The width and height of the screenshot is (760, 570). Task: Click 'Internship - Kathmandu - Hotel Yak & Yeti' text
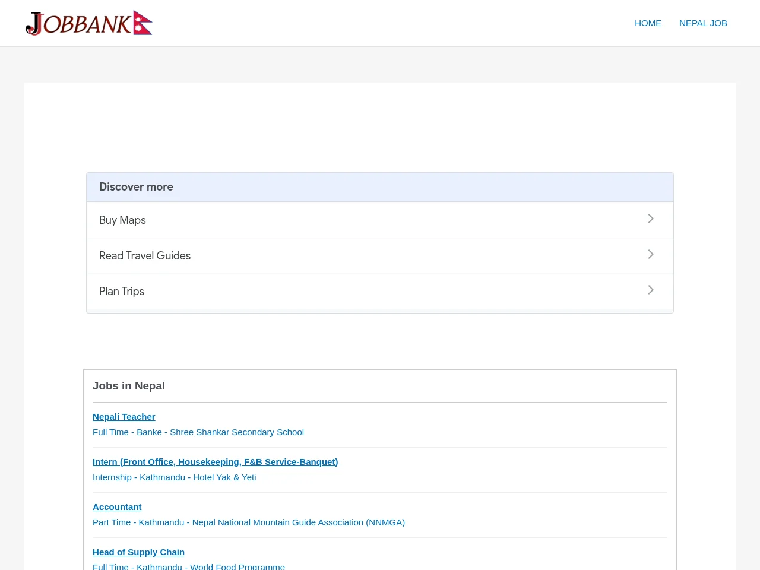(x=175, y=477)
